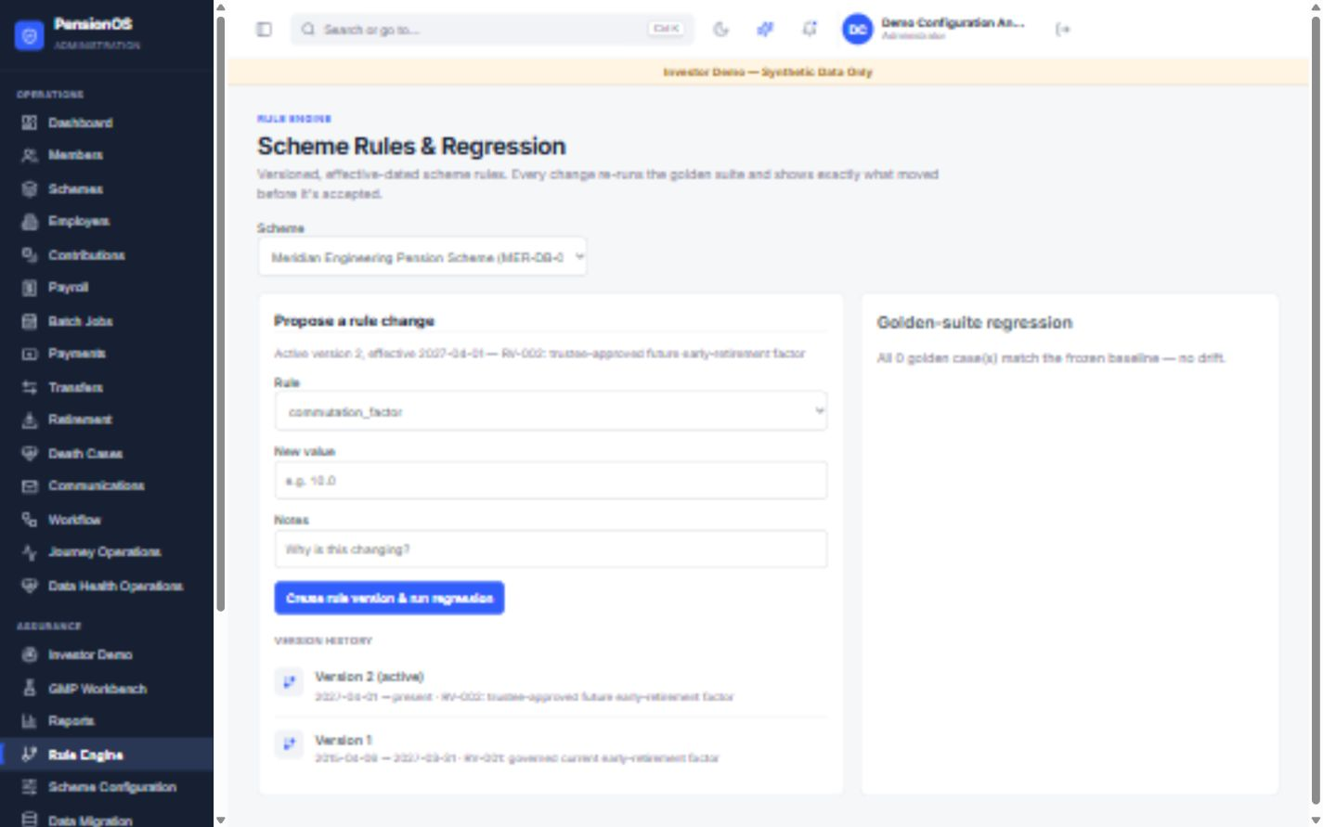Switch to dark mode with moon icon
Image resolution: width=1323 pixels, height=827 pixels.
[x=720, y=30]
